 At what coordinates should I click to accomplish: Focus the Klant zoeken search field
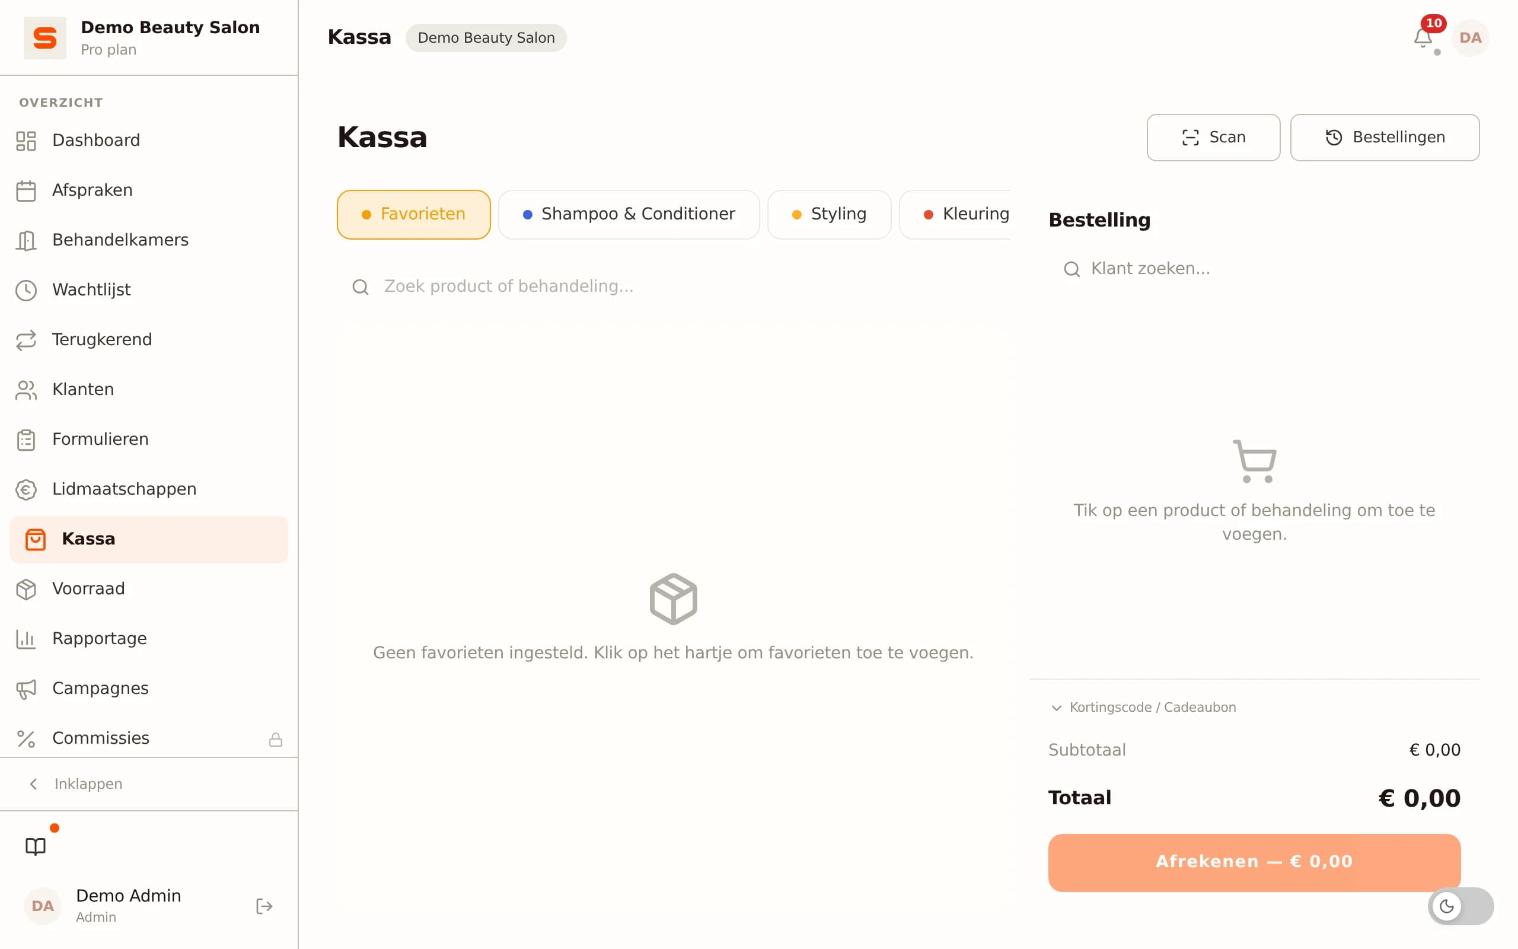click(x=1254, y=269)
